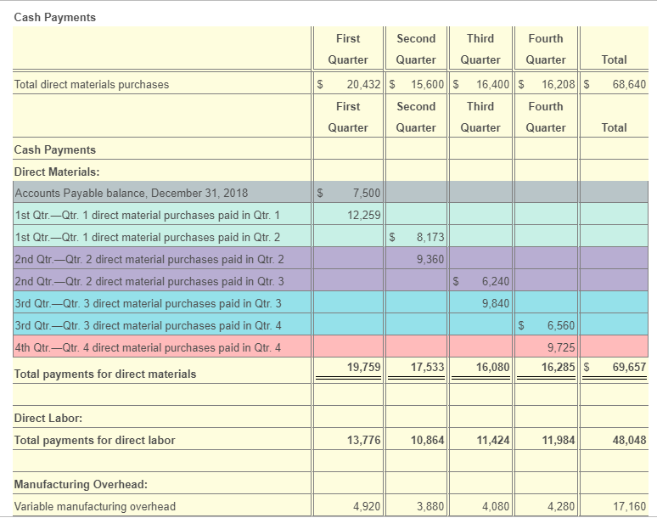
Task: Select 'Qtr. 1 direct material purchases paid in Qtr. 2' row
Action: 330,237
